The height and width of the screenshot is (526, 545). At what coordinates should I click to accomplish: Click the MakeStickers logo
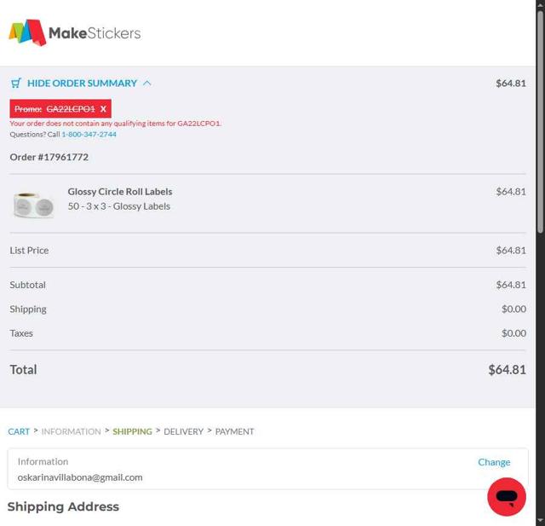[74, 33]
